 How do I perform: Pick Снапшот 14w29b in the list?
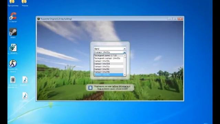[x=109, y=72]
